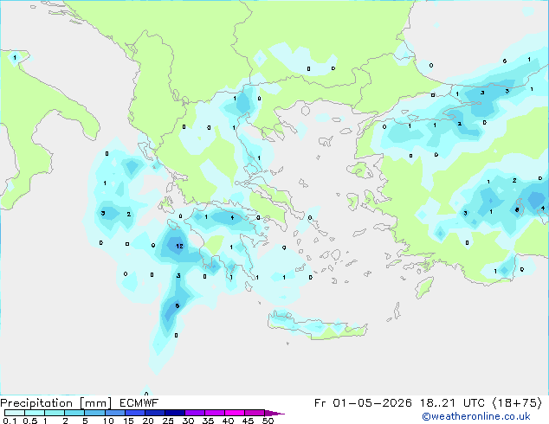The image size is (549, 424).
Task: Click the '12' precipitation value on the map
Action: (x=179, y=246)
